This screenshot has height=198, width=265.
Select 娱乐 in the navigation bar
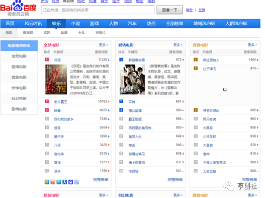56,24
